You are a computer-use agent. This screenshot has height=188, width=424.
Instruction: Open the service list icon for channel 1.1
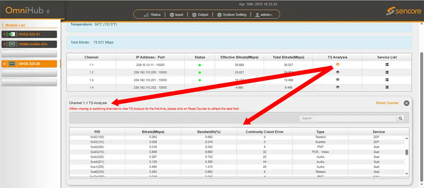coord(387,65)
